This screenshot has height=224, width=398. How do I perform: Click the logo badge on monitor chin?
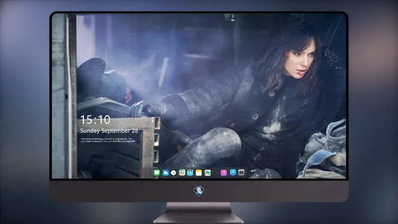pyautogui.click(x=199, y=191)
